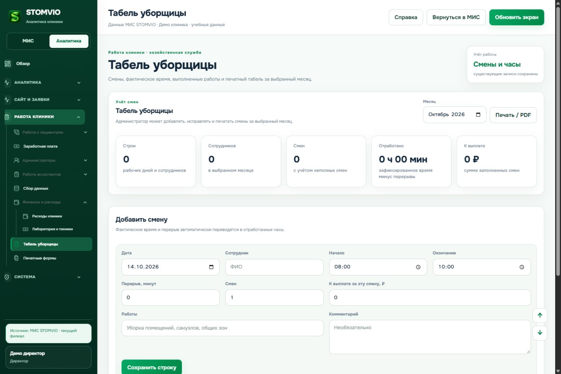Switch to МИС mode
Viewport: 561px width, 374px height.
click(28, 41)
